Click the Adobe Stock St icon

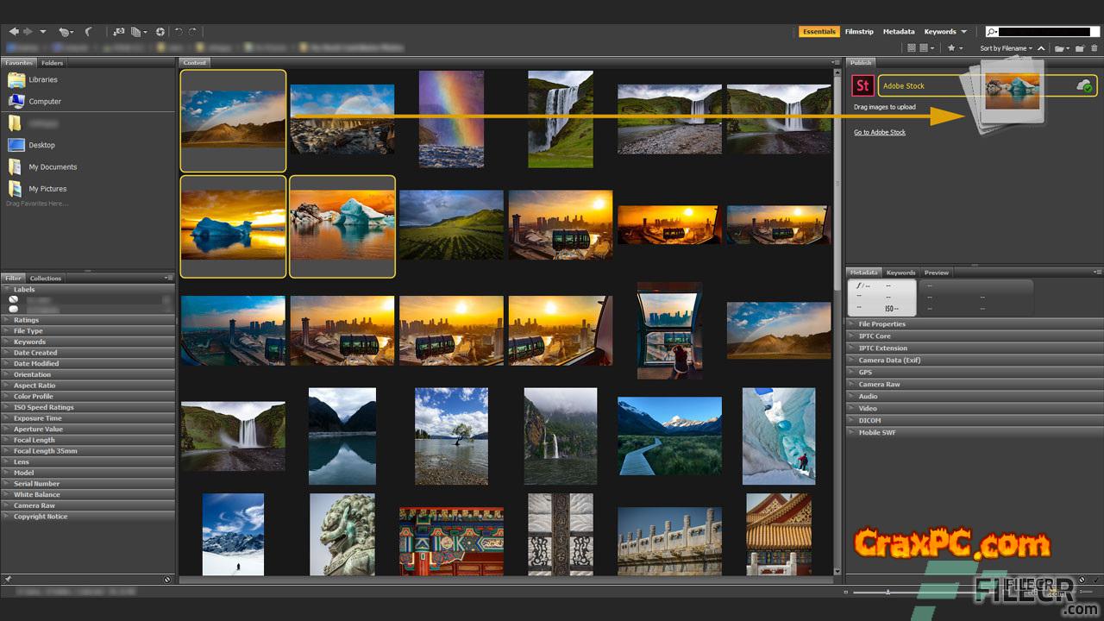pyautogui.click(x=862, y=85)
